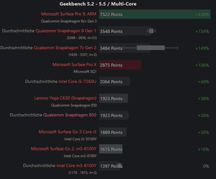
Task: Click the (1178 - 1615, n=2) range text
Action: point(83,173)
